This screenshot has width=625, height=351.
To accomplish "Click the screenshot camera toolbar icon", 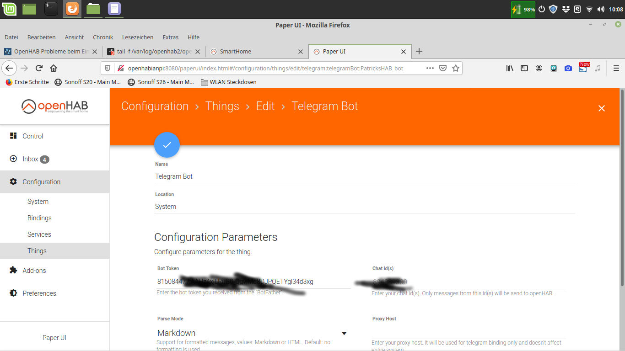I will pyautogui.click(x=568, y=68).
